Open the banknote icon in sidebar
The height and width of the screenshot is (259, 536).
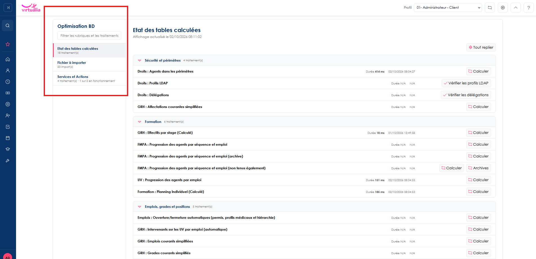[x=8, y=93]
